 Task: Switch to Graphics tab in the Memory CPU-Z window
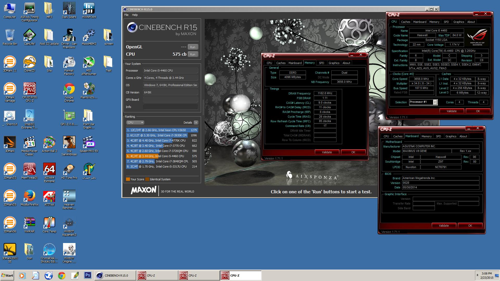tap(334, 63)
